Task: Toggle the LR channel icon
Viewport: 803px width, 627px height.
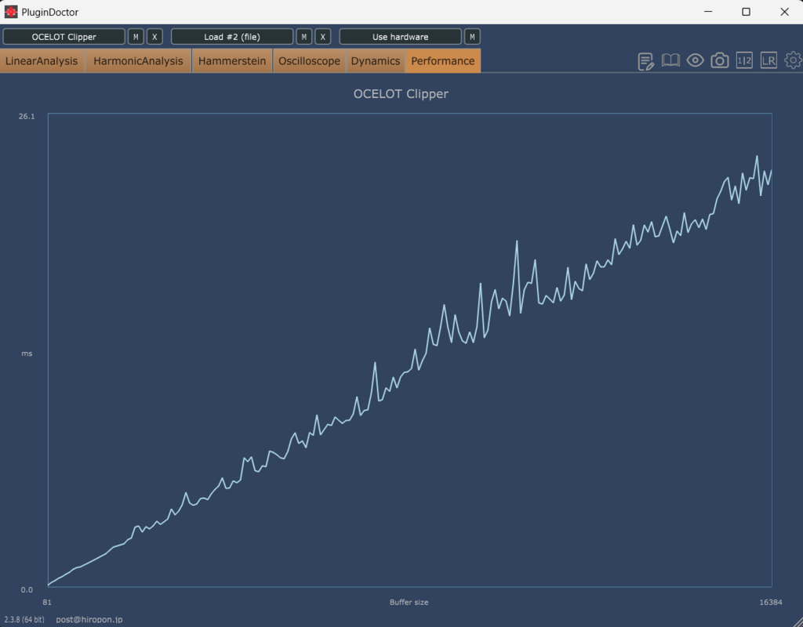Action: pyautogui.click(x=768, y=60)
